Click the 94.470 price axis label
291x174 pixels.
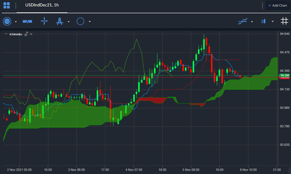[285, 52]
